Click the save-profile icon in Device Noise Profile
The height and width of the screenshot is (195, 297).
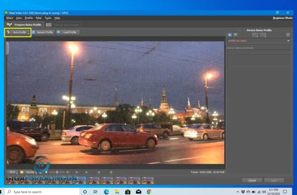(x=235, y=35)
